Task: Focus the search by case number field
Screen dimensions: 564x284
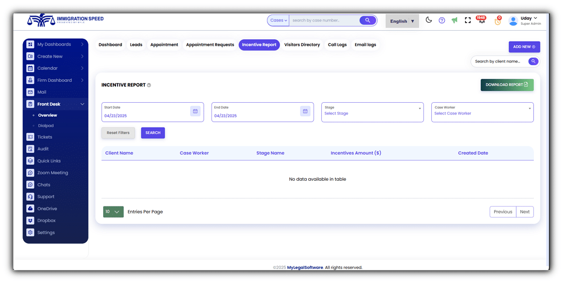Action: pyautogui.click(x=324, y=20)
